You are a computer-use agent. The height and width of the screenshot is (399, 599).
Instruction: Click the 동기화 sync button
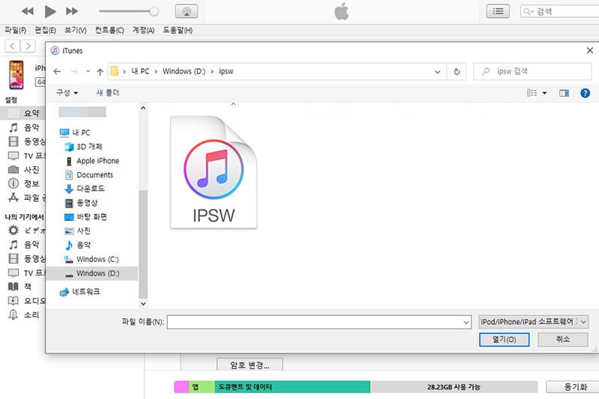point(574,387)
